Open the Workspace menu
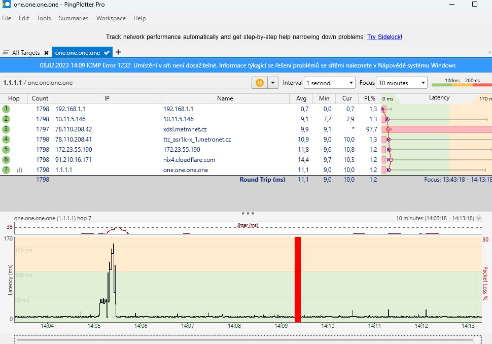Viewport: 492px width, 344px height. pos(111,18)
